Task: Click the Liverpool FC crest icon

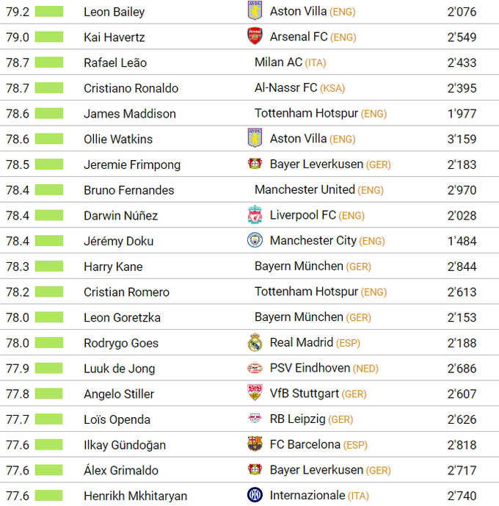Action: [255, 215]
